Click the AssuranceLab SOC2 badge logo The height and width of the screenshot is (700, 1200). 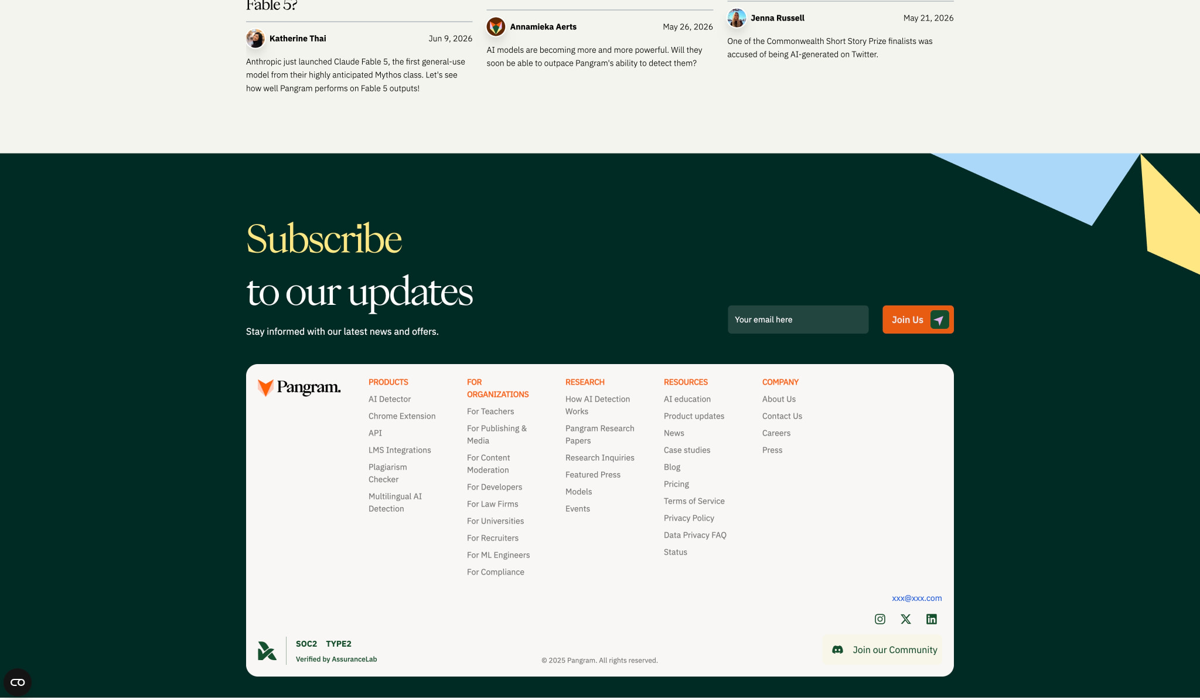267,651
